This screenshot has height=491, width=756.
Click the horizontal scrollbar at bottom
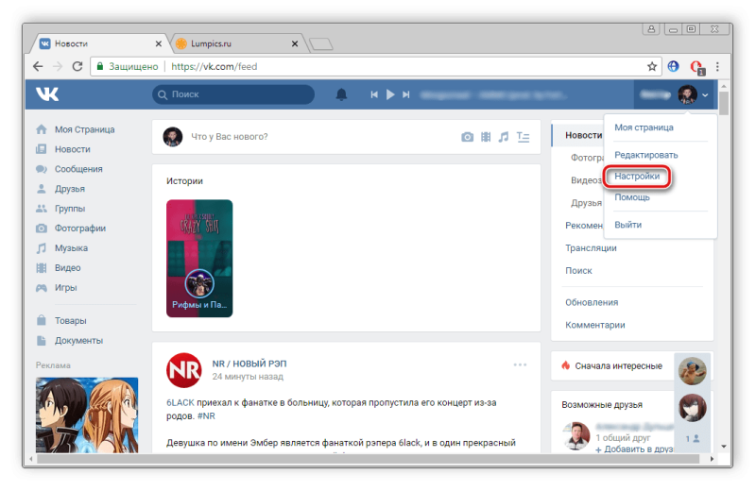point(368,459)
